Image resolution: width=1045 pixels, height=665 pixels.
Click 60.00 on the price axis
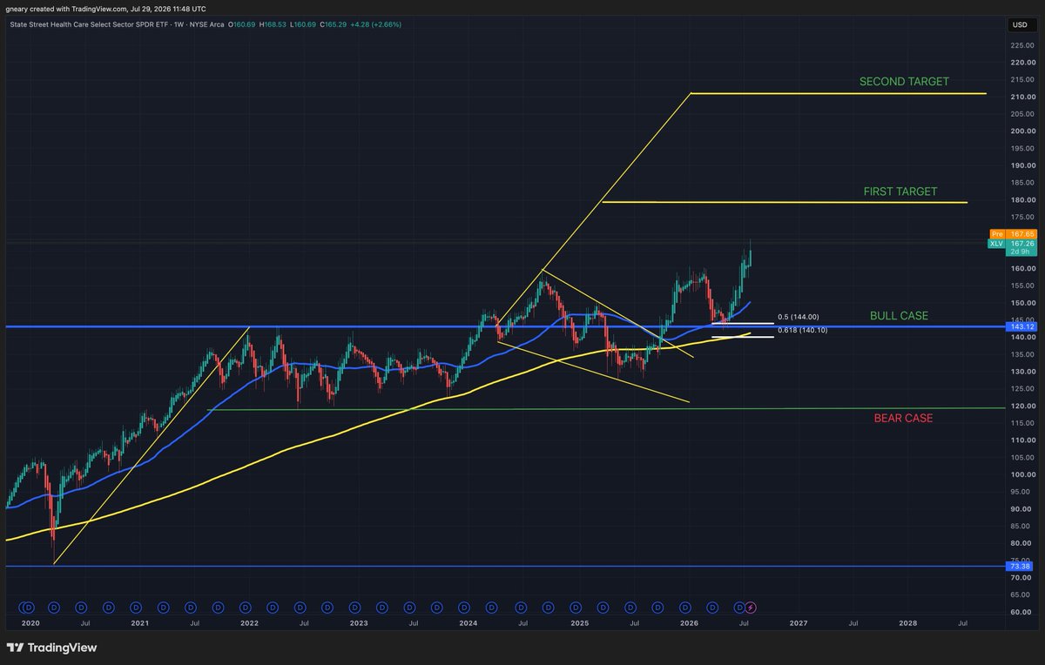point(1022,613)
